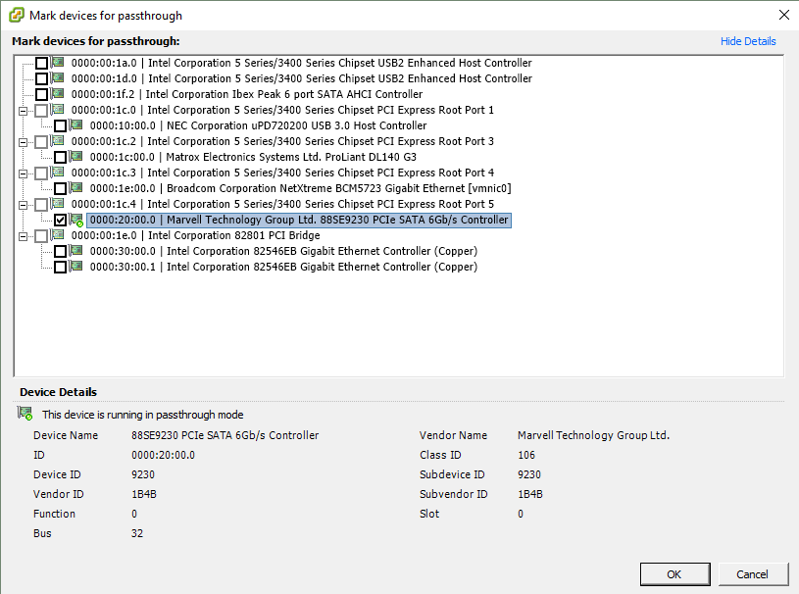The image size is (799, 594).
Task: Click the passthrough status icon in Device Details
Action: point(25,413)
